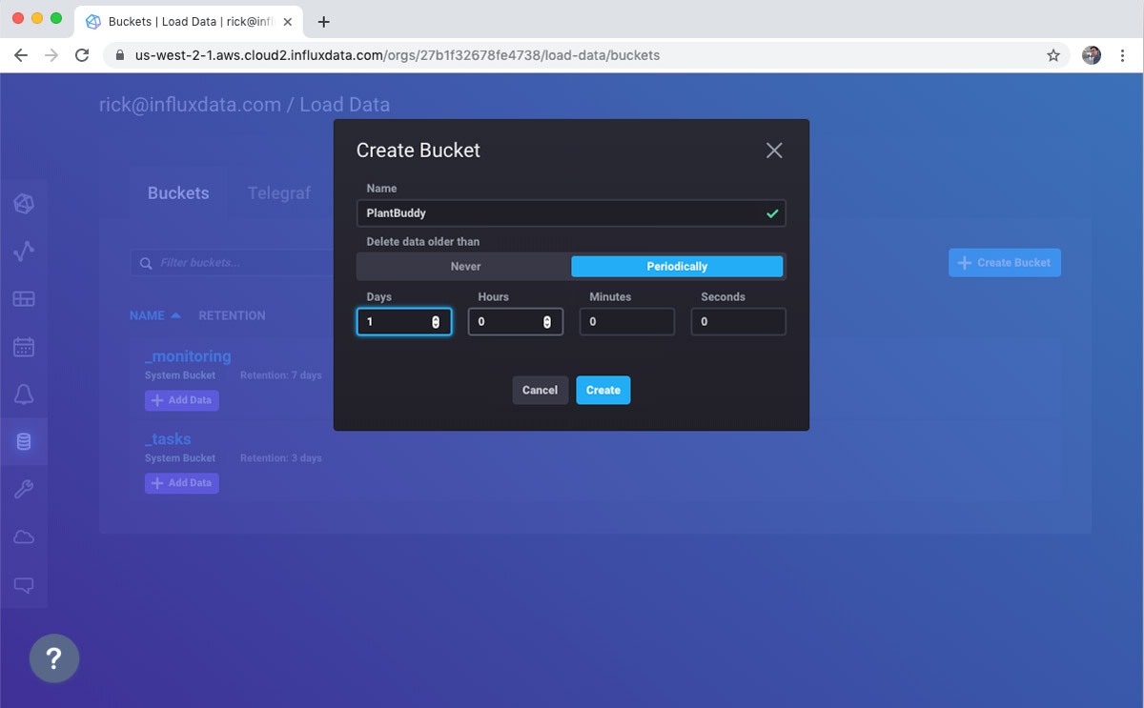
Task: Select Never retention option
Action: 465,267
